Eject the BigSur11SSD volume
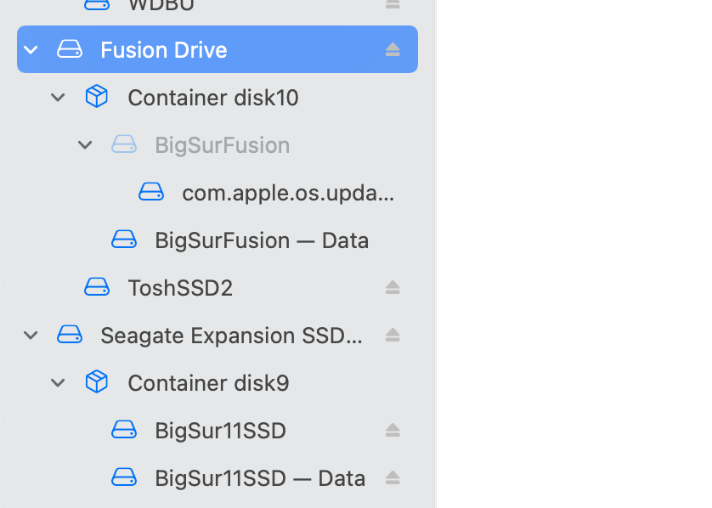The height and width of the screenshot is (508, 712). (x=393, y=430)
